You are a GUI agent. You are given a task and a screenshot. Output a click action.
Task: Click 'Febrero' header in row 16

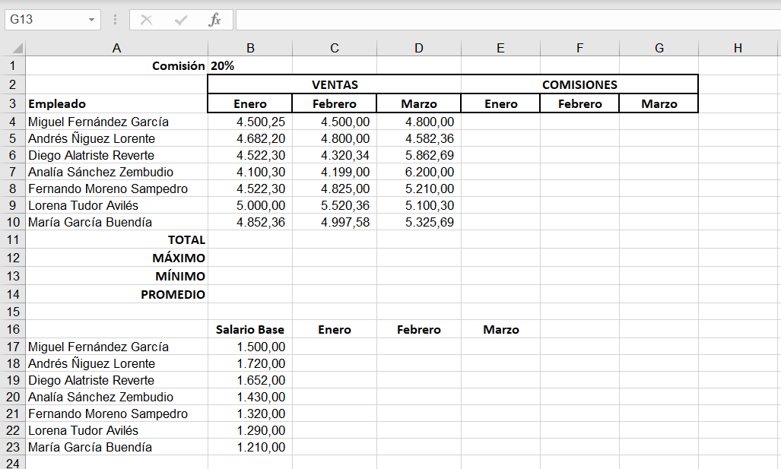click(419, 330)
